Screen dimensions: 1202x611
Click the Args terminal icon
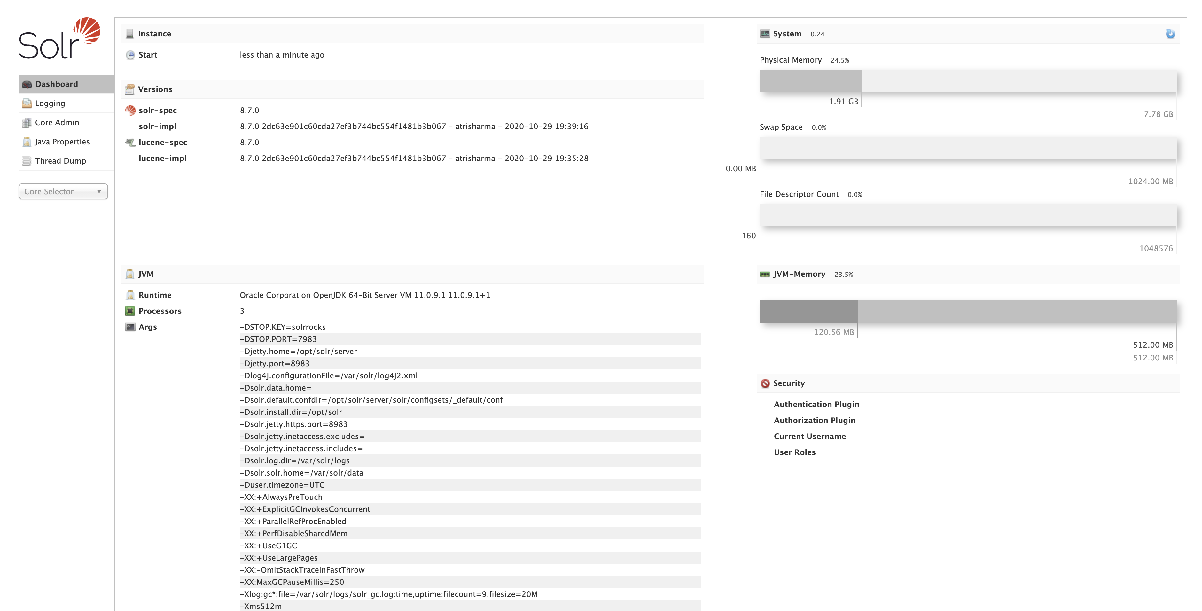tap(130, 327)
